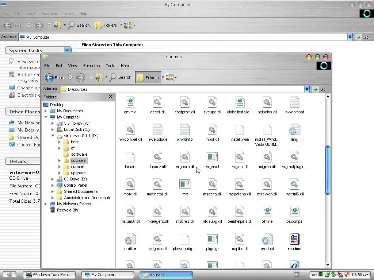Select the globalinstallo... file icon
374x280 pixels.
click(x=240, y=102)
